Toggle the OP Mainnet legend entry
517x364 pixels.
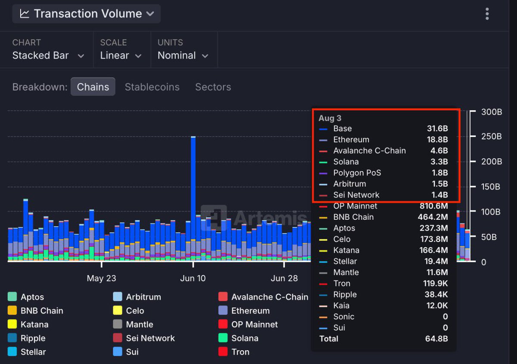coord(248,324)
